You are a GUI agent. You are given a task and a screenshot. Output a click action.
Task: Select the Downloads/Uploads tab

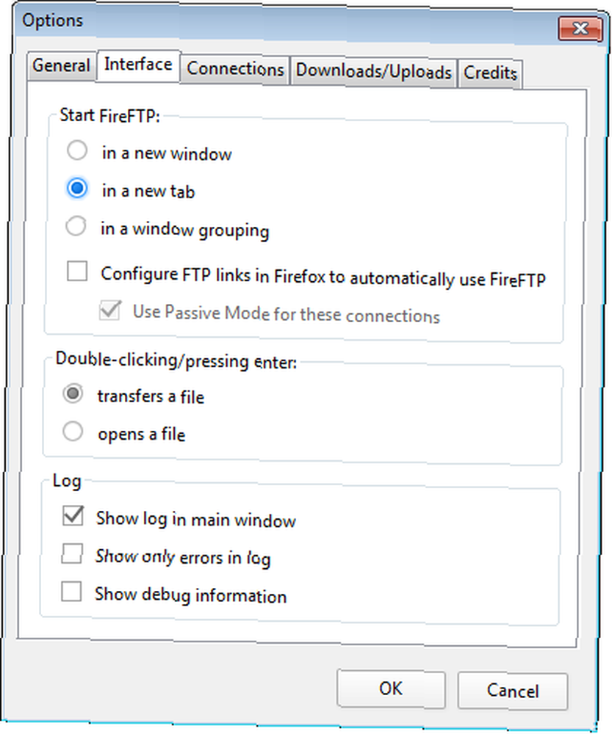pos(373,72)
